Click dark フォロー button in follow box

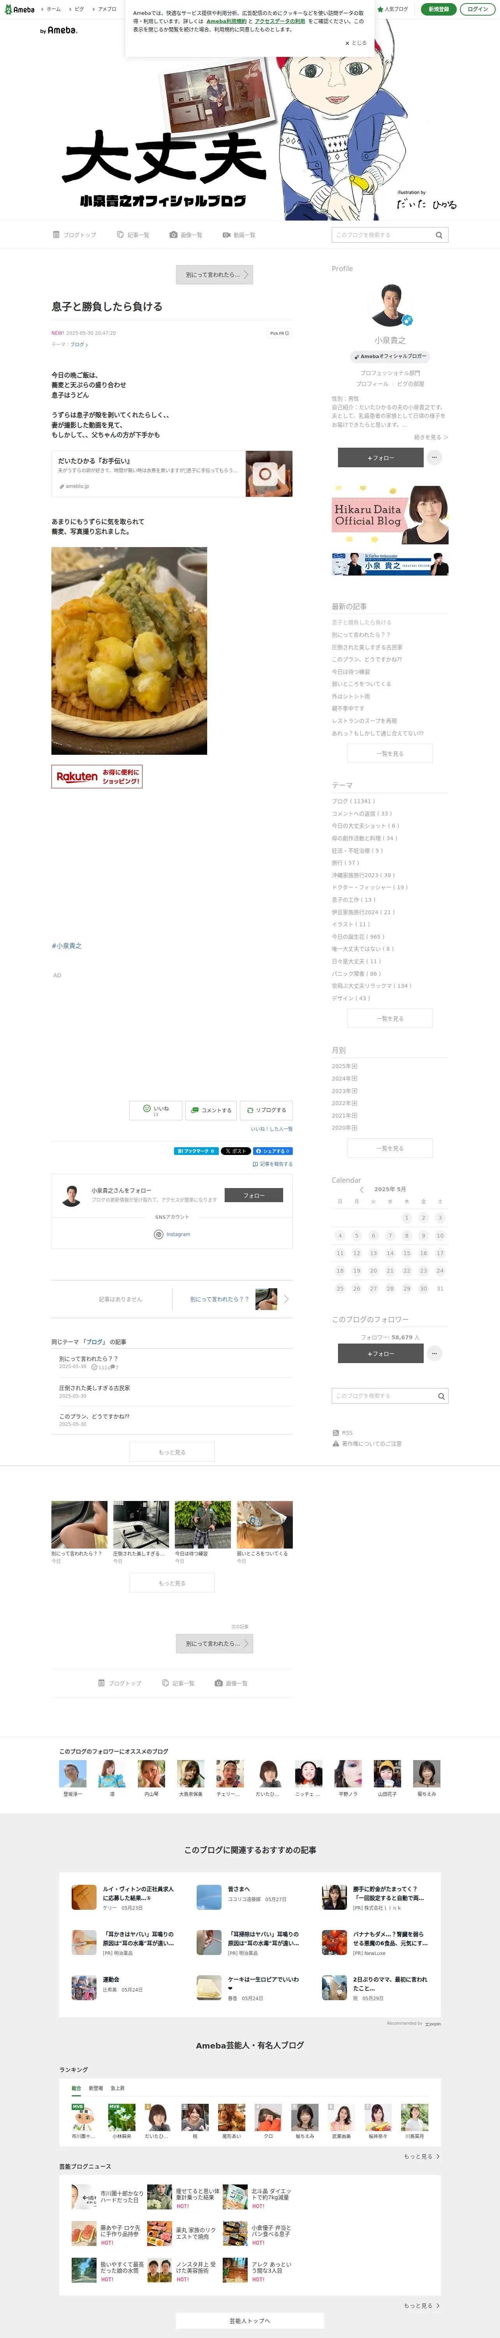pos(253,1195)
